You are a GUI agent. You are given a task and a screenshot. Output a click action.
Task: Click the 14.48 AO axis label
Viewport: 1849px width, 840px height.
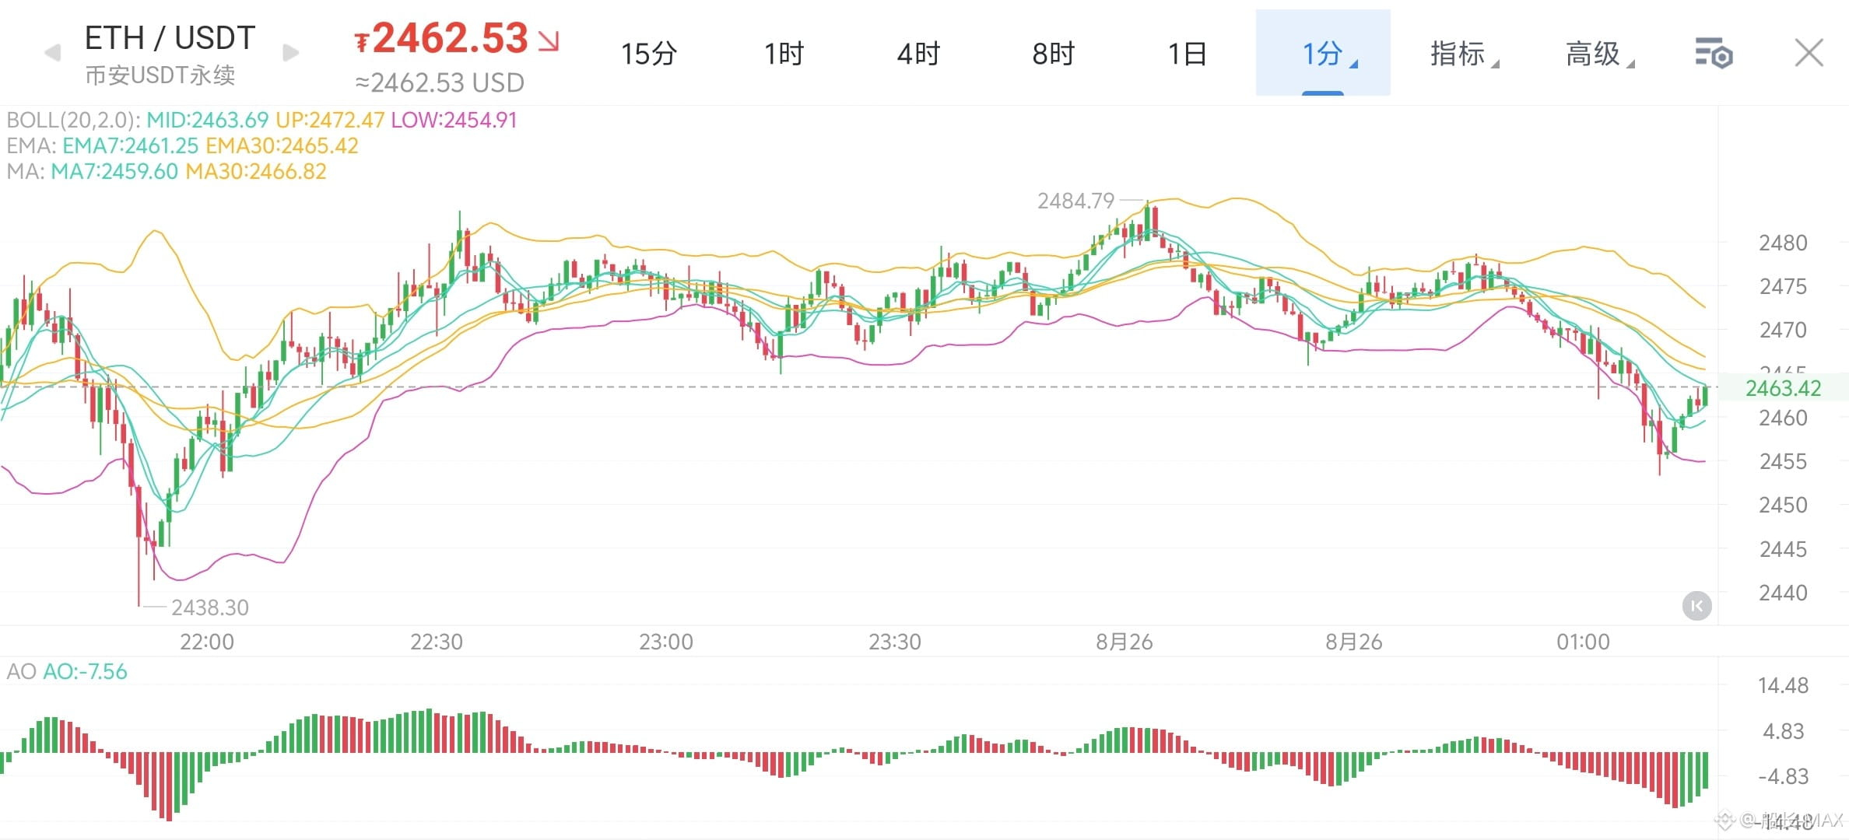[x=1783, y=685]
